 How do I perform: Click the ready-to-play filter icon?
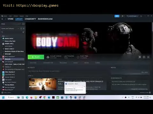(x=24, y=28)
